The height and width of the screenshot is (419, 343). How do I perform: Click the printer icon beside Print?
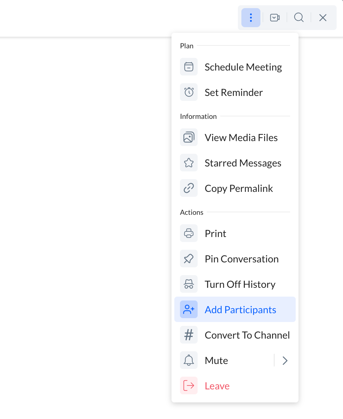point(189,233)
